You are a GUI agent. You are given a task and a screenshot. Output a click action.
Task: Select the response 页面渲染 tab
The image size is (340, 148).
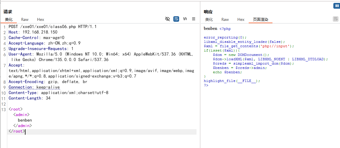click(x=260, y=19)
